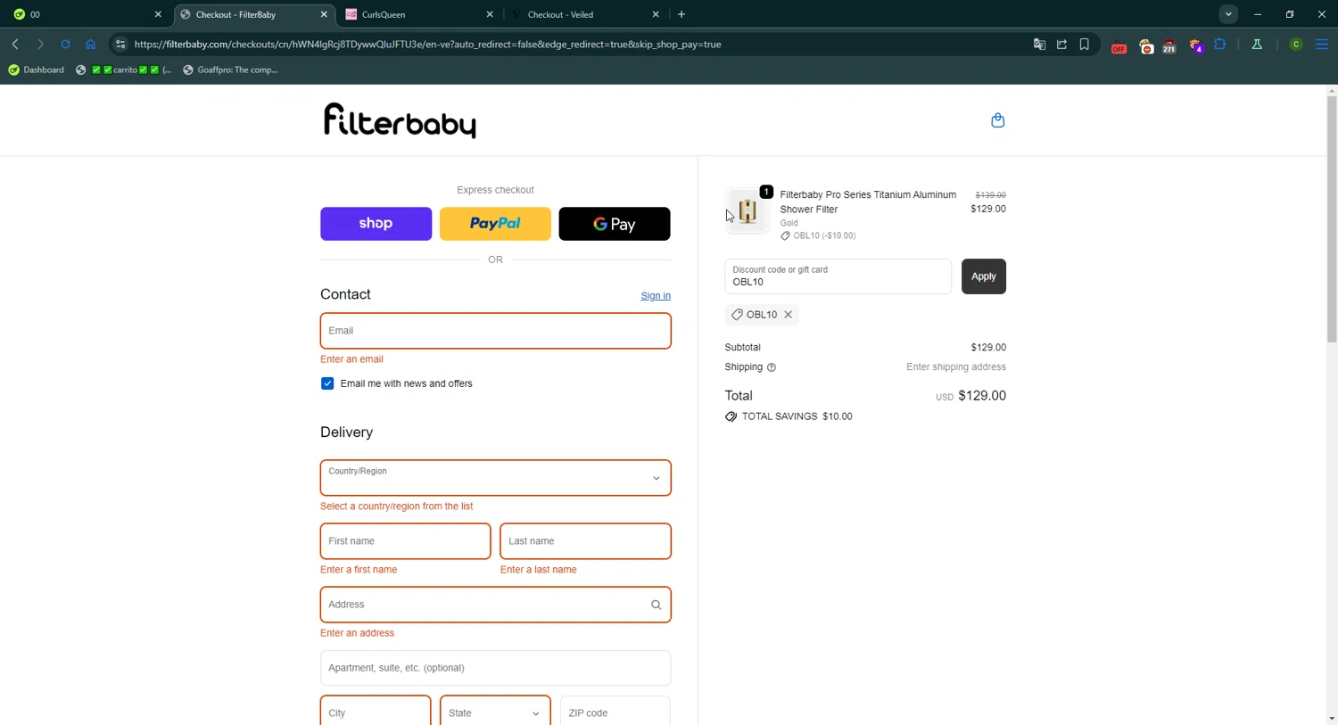Open the browser hamburger menu
The height and width of the screenshot is (725, 1338).
(x=1322, y=45)
